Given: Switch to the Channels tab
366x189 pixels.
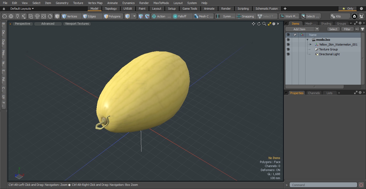Looking at the screenshot, I should [x=314, y=93].
